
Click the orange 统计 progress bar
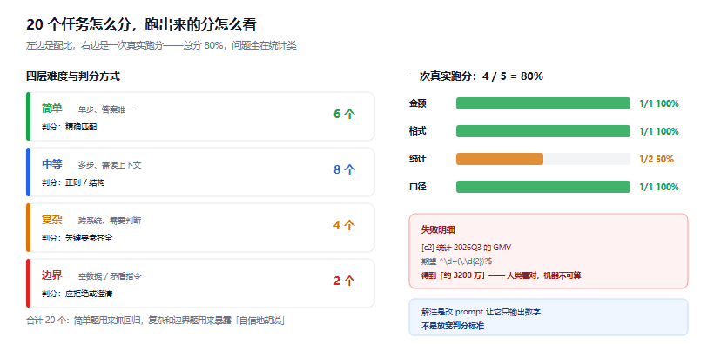(500, 159)
